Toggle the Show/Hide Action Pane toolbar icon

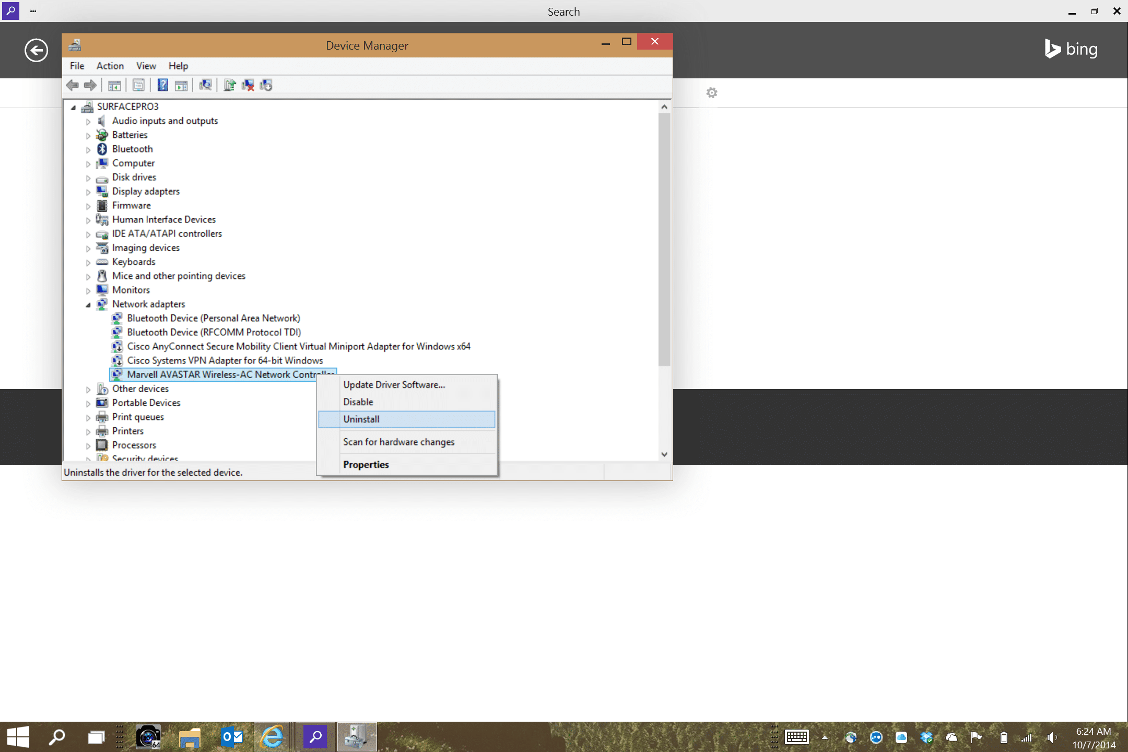(x=181, y=85)
